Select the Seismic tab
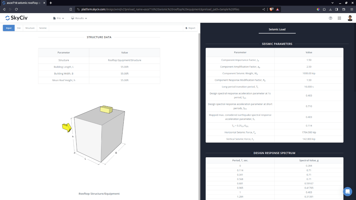Image resolution: width=356 pixels, height=200 pixels. point(43,28)
